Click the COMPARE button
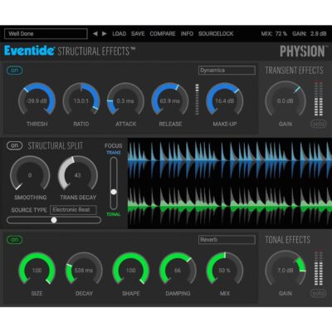The image size is (332, 332). [x=163, y=34]
